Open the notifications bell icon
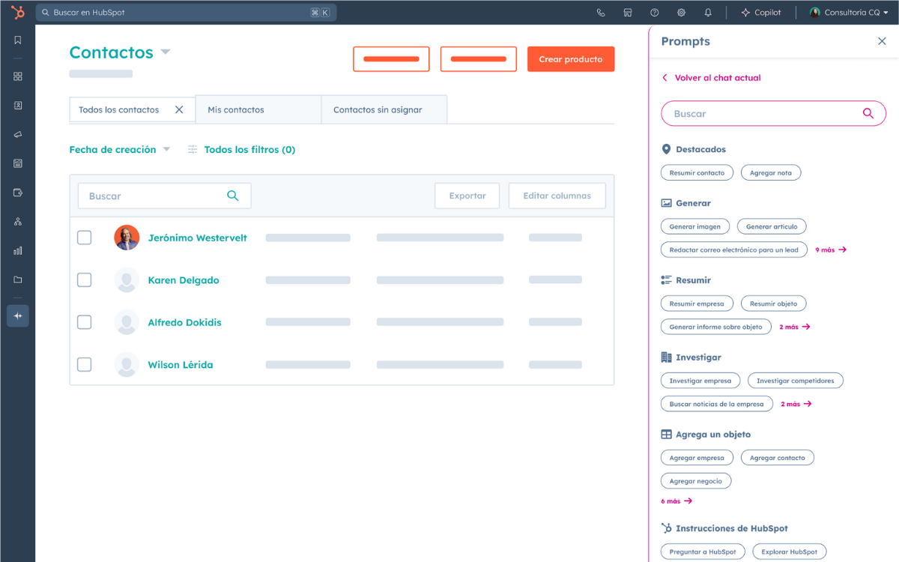Screen dimensions: 899x562 click(x=708, y=13)
